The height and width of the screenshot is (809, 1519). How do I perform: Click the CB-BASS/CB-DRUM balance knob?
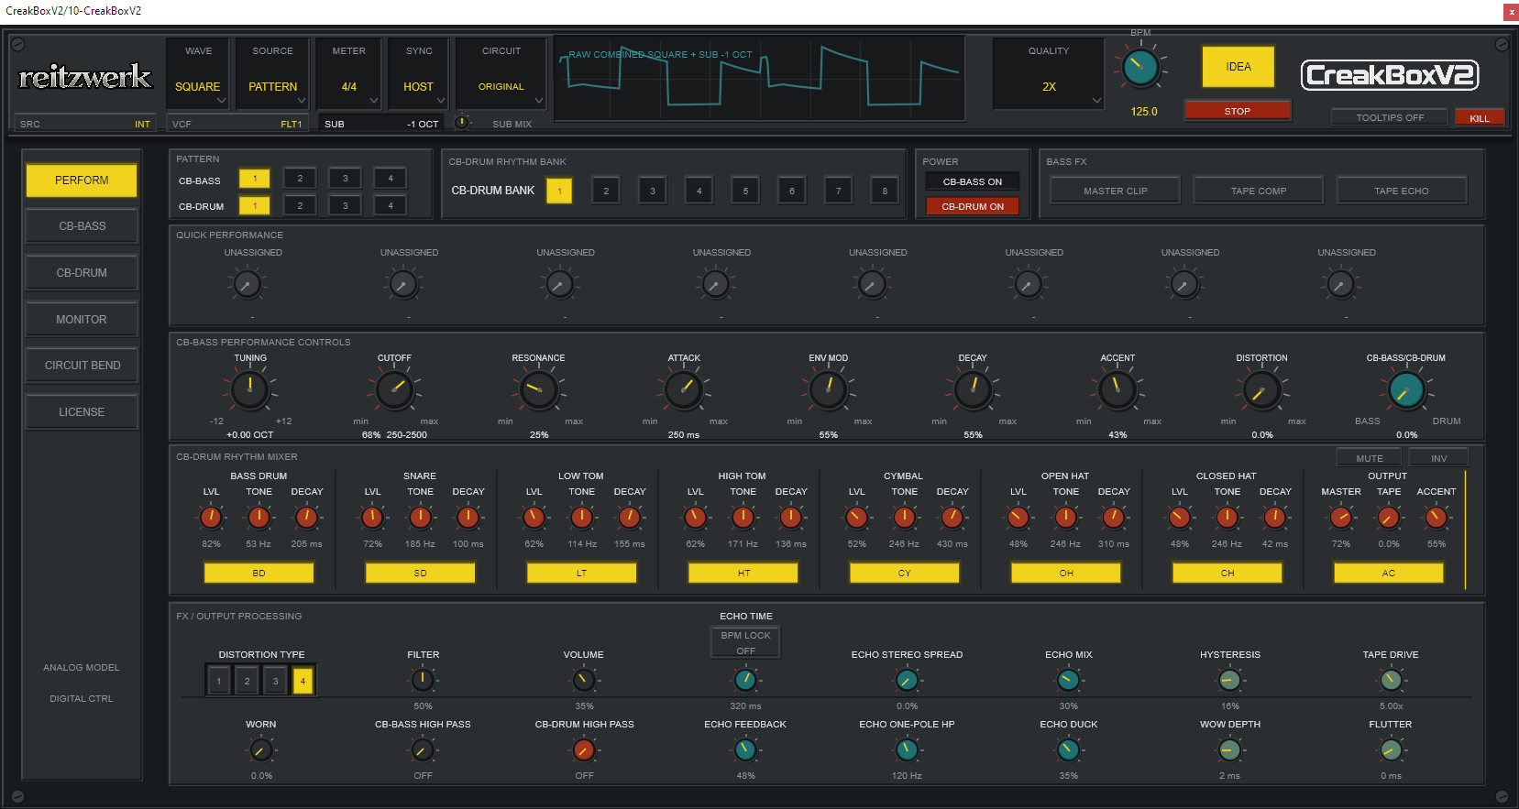coord(1406,390)
